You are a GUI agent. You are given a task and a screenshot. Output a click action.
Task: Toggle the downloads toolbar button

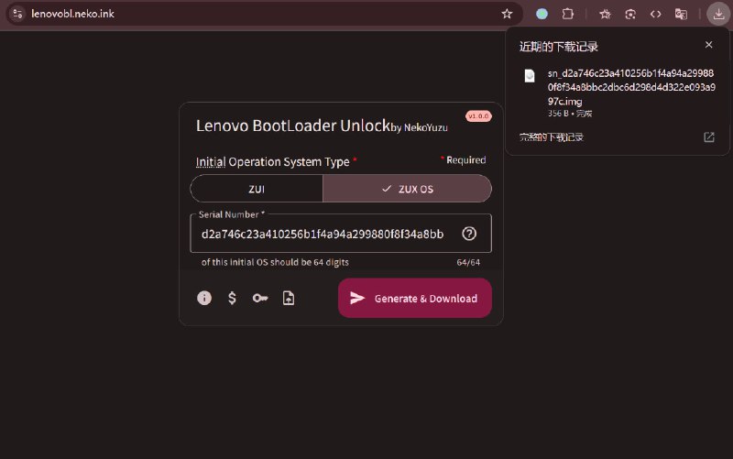click(x=718, y=14)
